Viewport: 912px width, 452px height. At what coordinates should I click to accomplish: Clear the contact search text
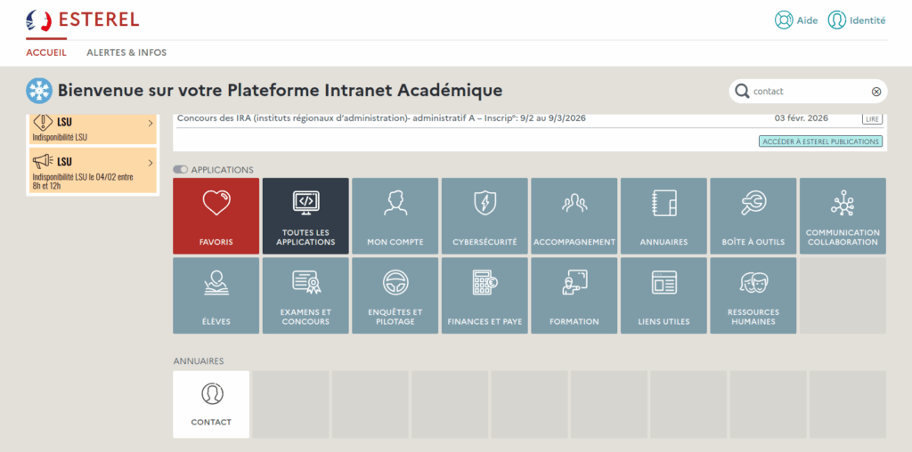(x=875, y=91)
